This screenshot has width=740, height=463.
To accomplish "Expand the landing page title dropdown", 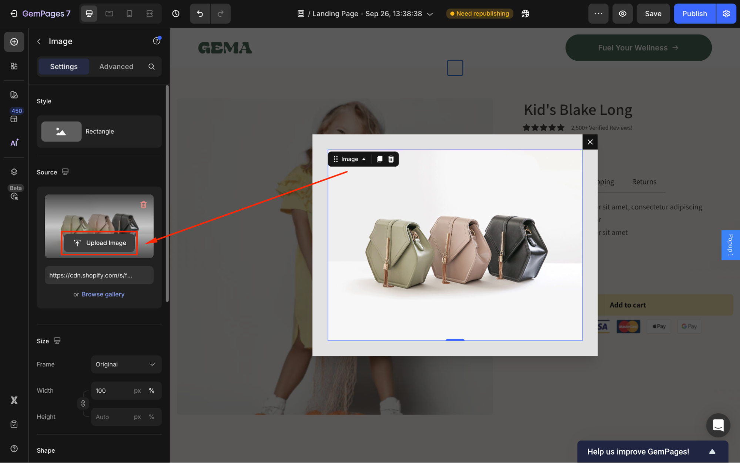I will pos(430,14).
